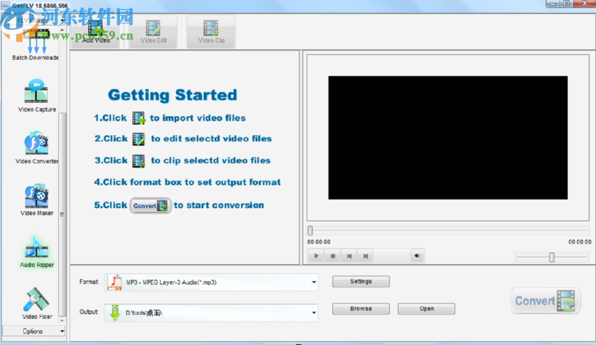Viewport: 596px width, 345px height.
Task: Skip to next frame button
Action: (x=366, y=256)
